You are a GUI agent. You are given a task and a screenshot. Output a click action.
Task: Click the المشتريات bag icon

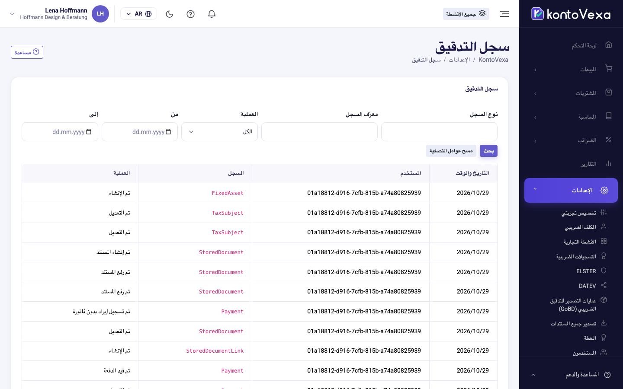[x=609, y=92]
